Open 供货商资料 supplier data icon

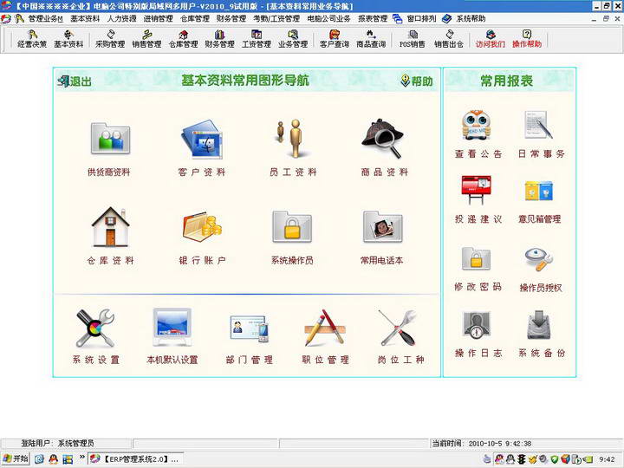pyautogui.click(x=110, y=139)
